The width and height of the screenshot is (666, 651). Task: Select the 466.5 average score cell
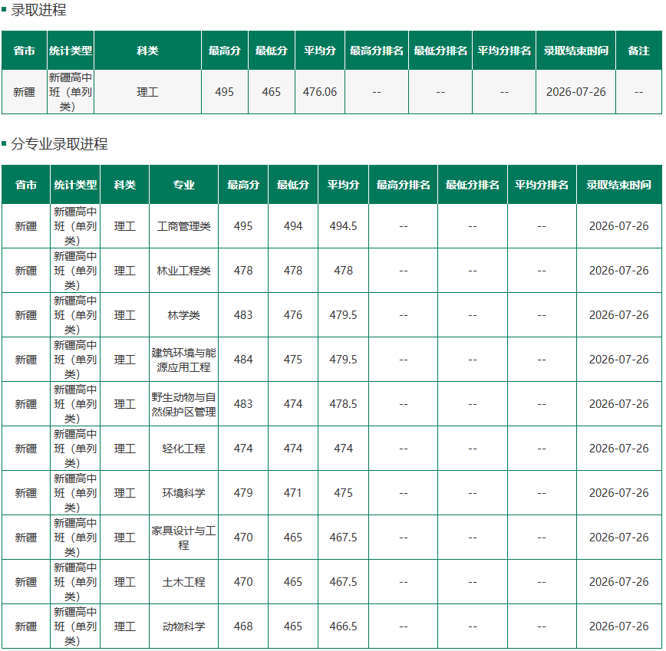(343, 626)
